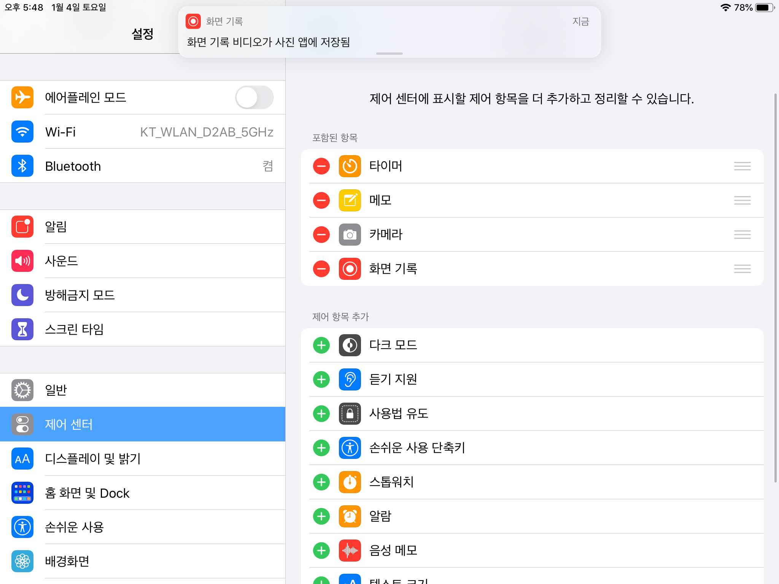The height and width of the screenshot is (584, 779).
Task: Click the 방해금지 모드 moon icon
Action: pyautogui.click(x=22, y=295)
